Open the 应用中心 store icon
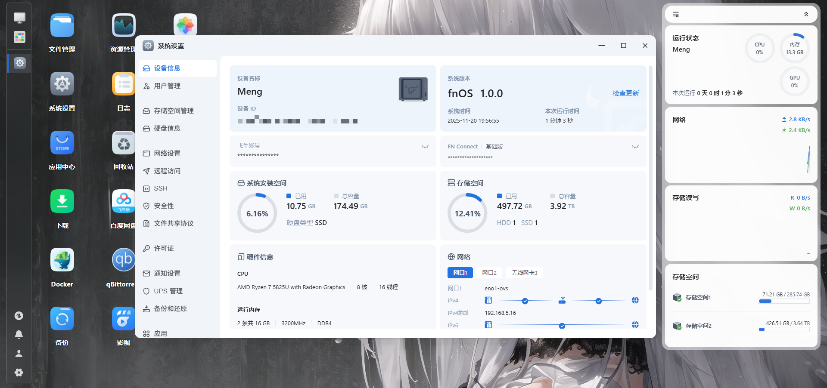The image size is (827, 388). pyautogui.click(x=62, y=143)
